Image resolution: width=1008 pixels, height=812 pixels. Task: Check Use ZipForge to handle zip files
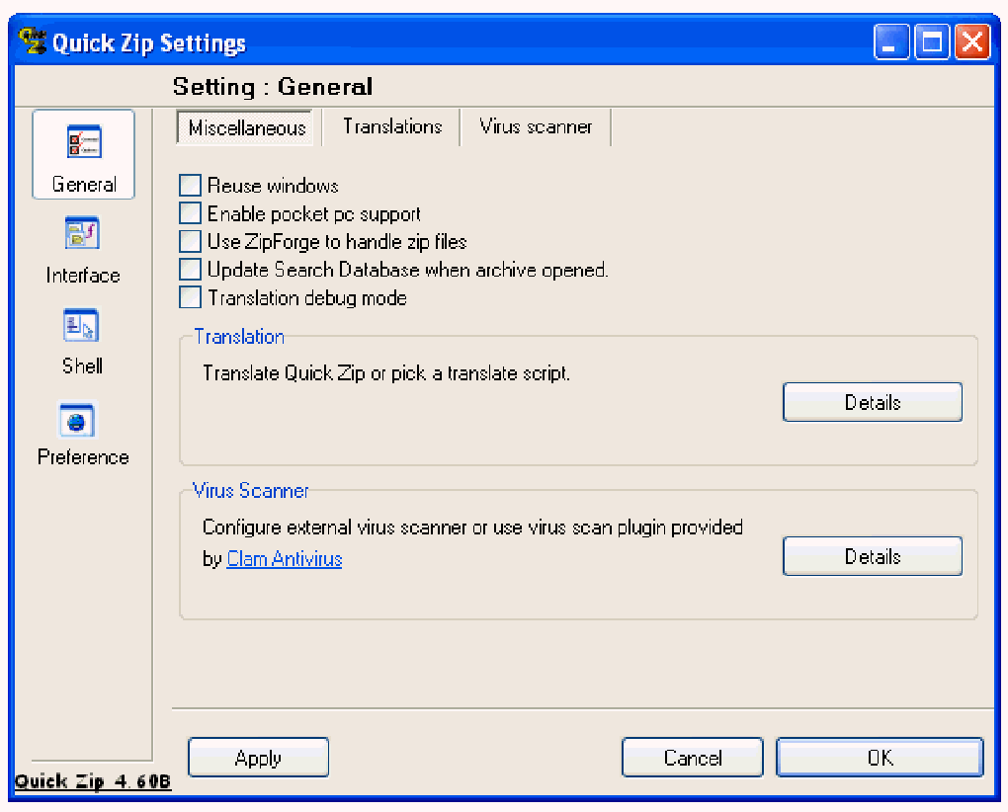point(191,242)
